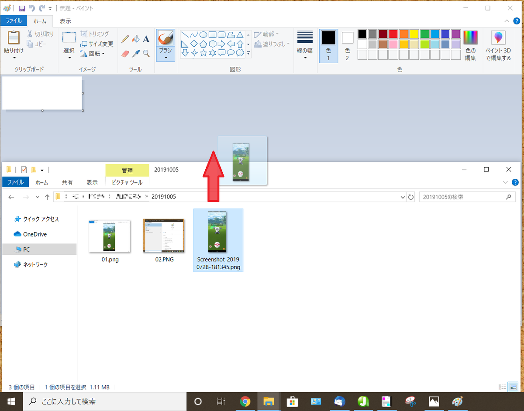The width and height of the screenshot is (524, 411).
Task: Switch Explorer to details view
Action: pyautogui.click(x=503, y=387)
